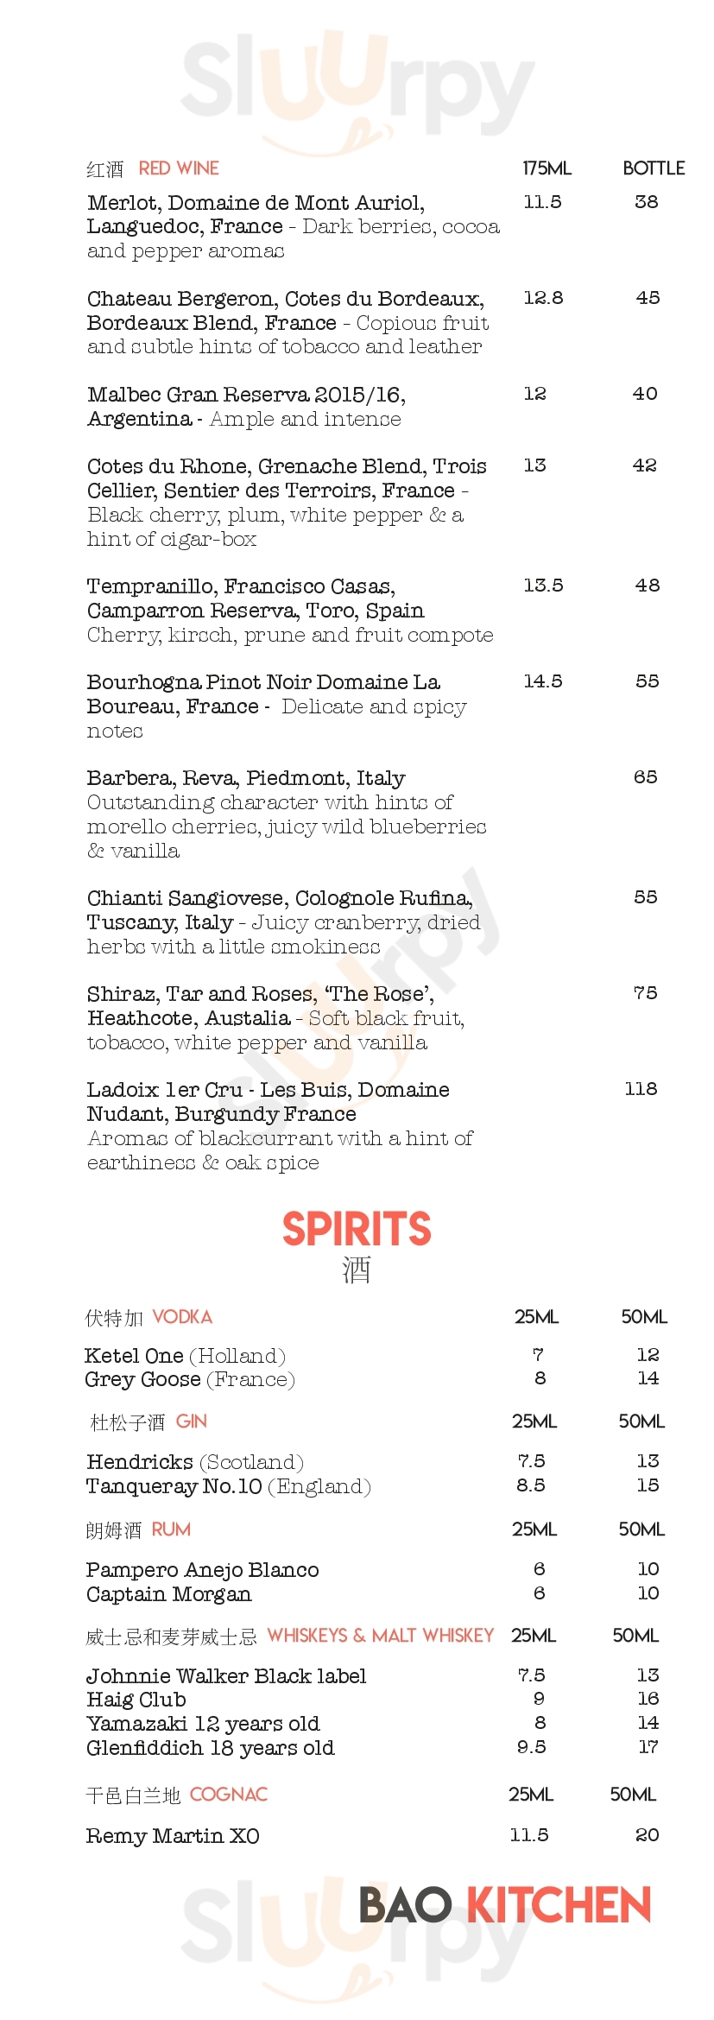Select the Gin category heading
The height and width of the screenshot is (2020, 714).
(192, 1422)
